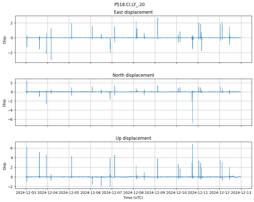Click the −2 y-tick label in East plot
254x202 pixels.
(x=11, y=53)
